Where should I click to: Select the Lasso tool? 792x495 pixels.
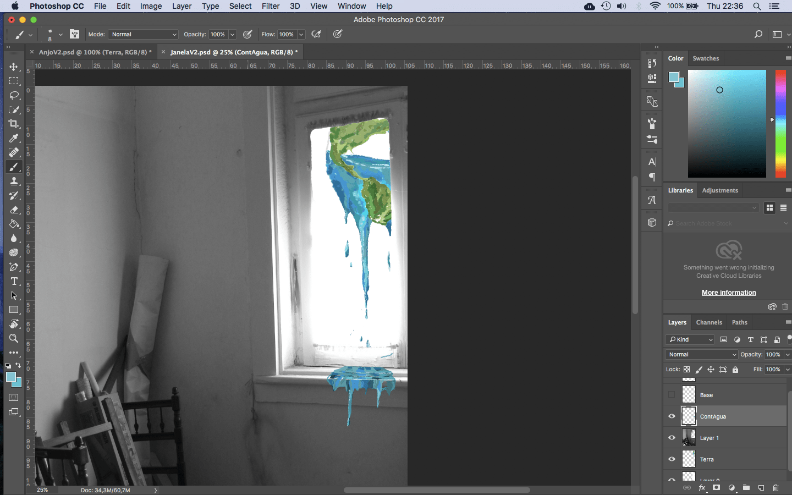click(x=14, y=95)
